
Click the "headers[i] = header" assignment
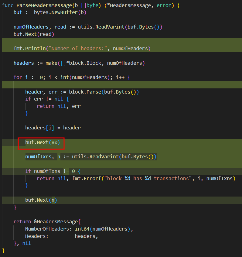pyautogui.click(x=53, y=128)
